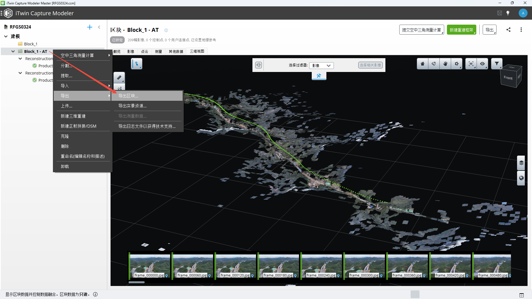This screenshot has width=532, height=299.
Task: Open the three-dot more options menu
Action: [x=521, y=30]
